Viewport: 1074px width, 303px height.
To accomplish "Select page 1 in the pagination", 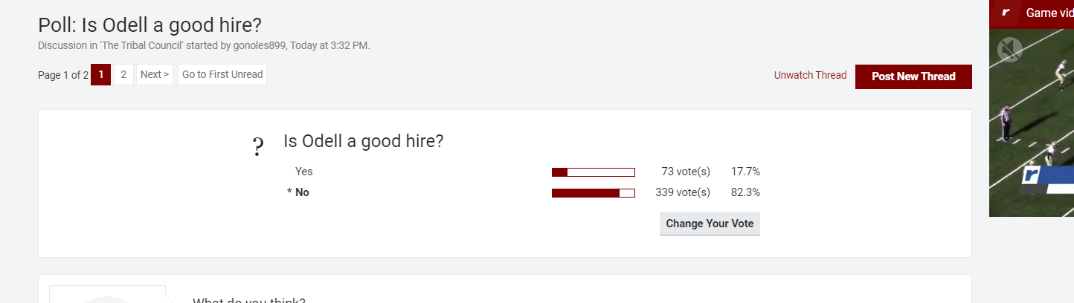I will click(100, 74).
